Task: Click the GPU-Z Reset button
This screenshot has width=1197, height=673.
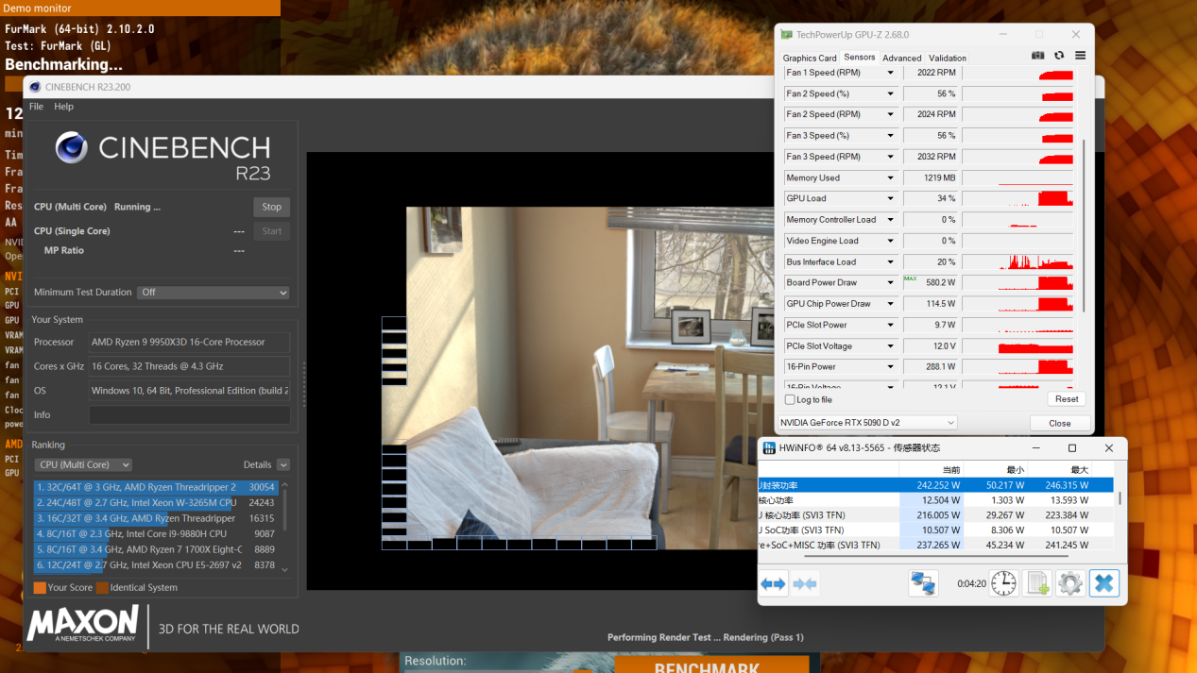Action: coord(1068,398)
